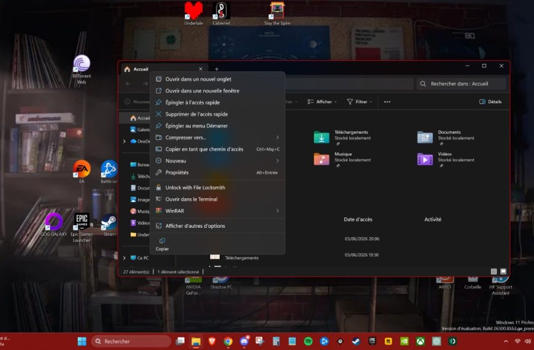Viewport: 534px width, 350px height.
Task: Open Google Chrome from taskbar
Action: pyautogui.click(x=228, y=341)
